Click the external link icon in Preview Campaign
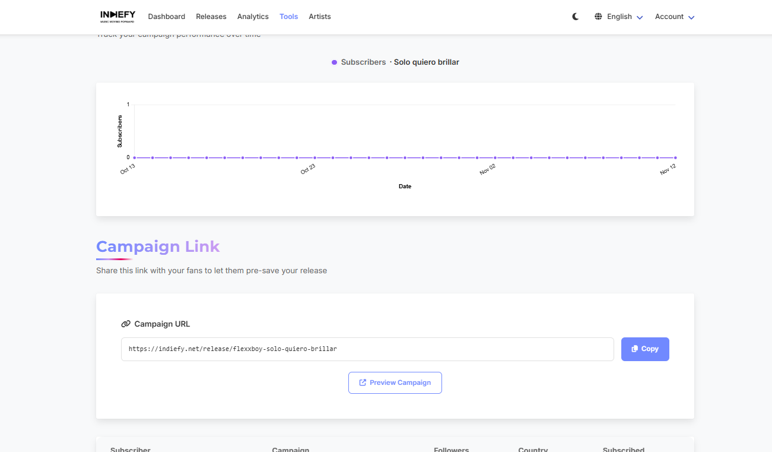 click(x=363, y=383)
